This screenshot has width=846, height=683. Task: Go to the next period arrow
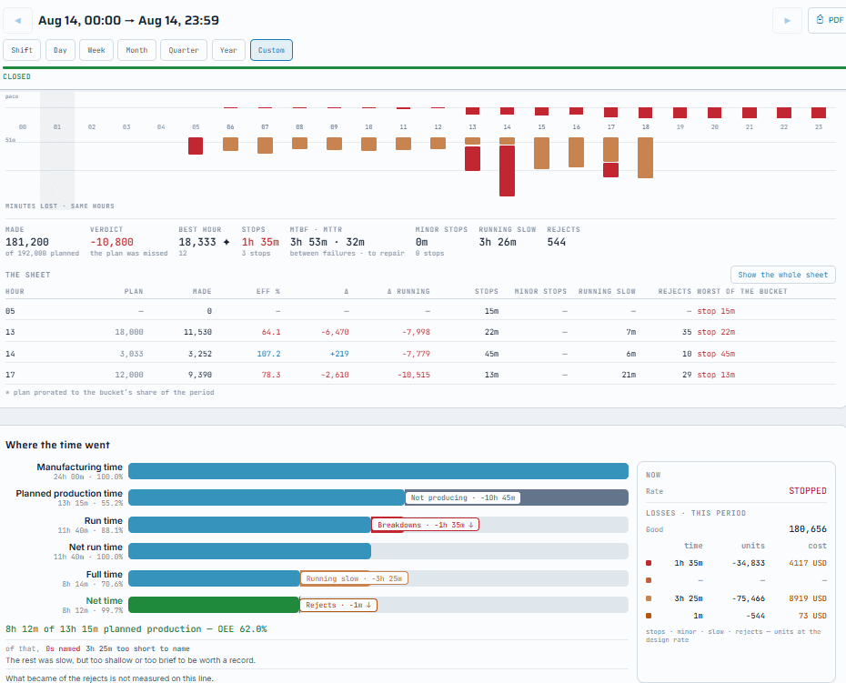tap(787, 21)
